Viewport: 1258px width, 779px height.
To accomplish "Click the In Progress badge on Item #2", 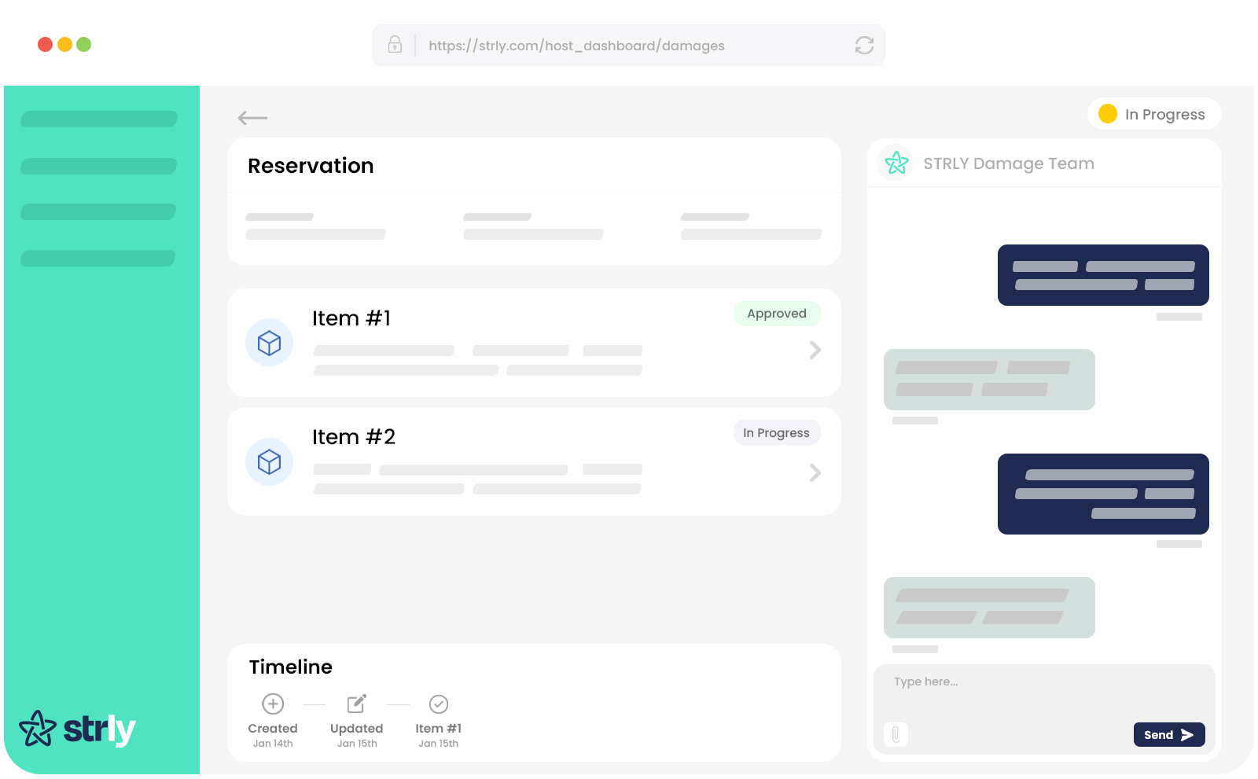I will (x=777, y=432).
